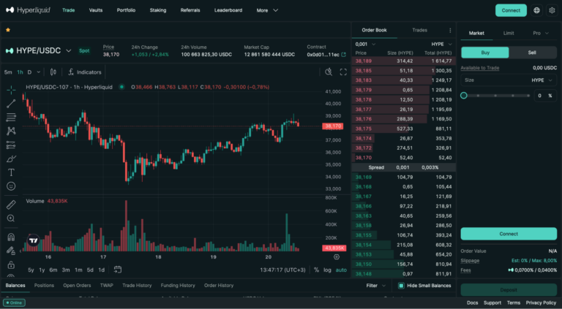
Task: Open the More navigation dropdown
Action: pyautogui.click(x=267, y=10)
